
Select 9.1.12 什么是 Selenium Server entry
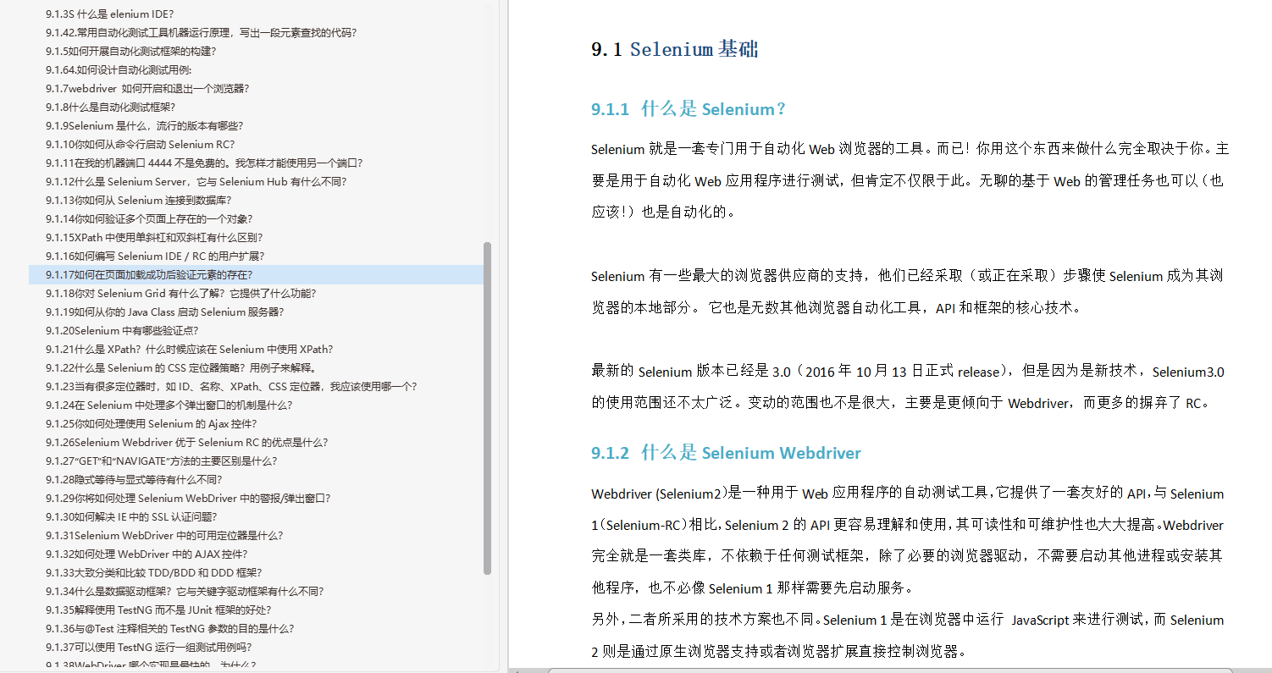[196, 181]
